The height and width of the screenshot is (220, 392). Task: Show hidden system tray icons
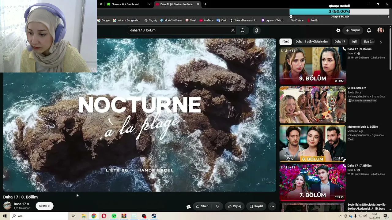[x=341, y=216]
